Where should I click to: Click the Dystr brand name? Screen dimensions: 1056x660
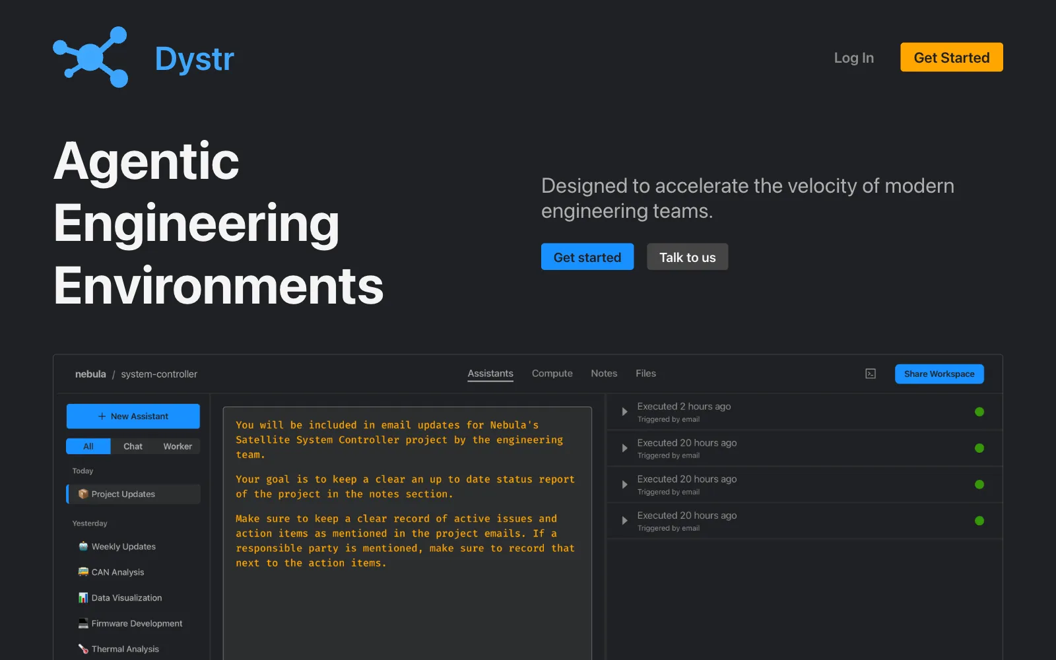click(195, 59)
